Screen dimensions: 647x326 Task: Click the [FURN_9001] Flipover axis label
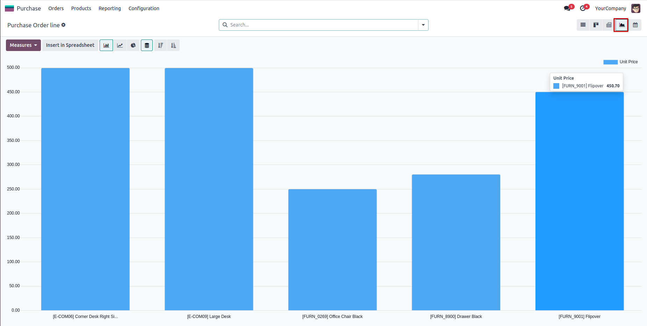[x=580, y=317]
